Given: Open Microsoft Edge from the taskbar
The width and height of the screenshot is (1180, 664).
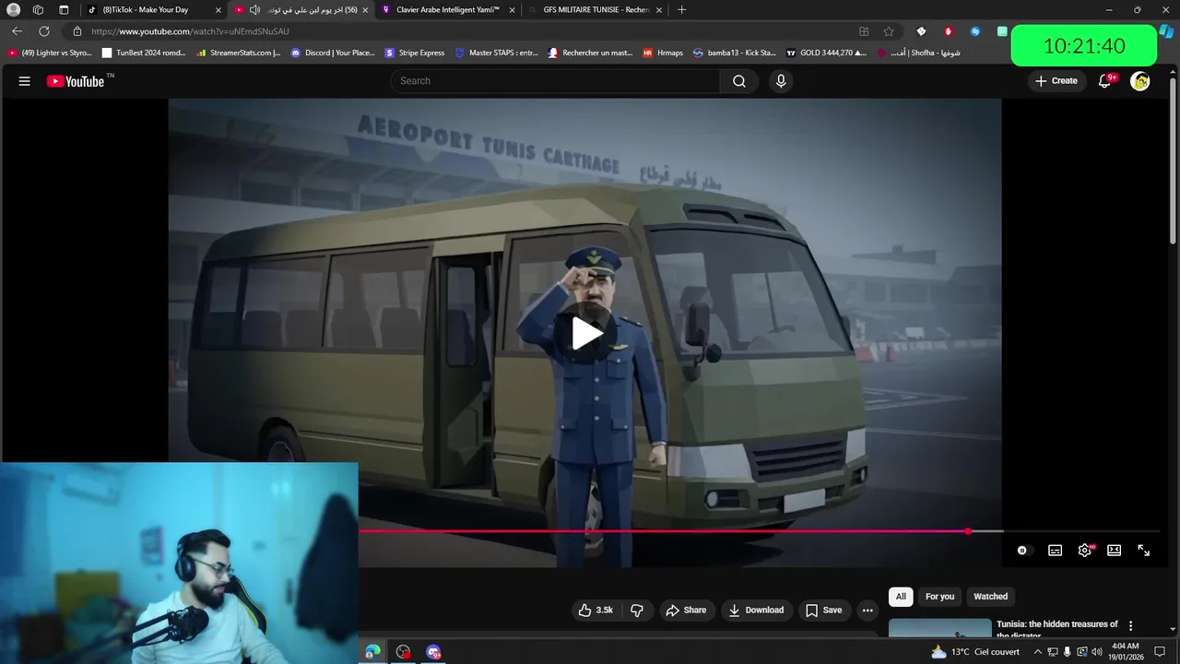Looking at the screenshot, I should tap(372, 652).
